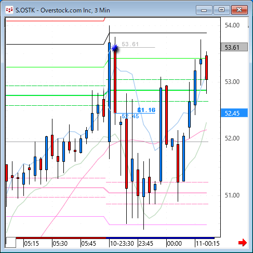Click the $1.16 profit label
The width and height of the screenshot is (253, 253).
pos(146,110)
